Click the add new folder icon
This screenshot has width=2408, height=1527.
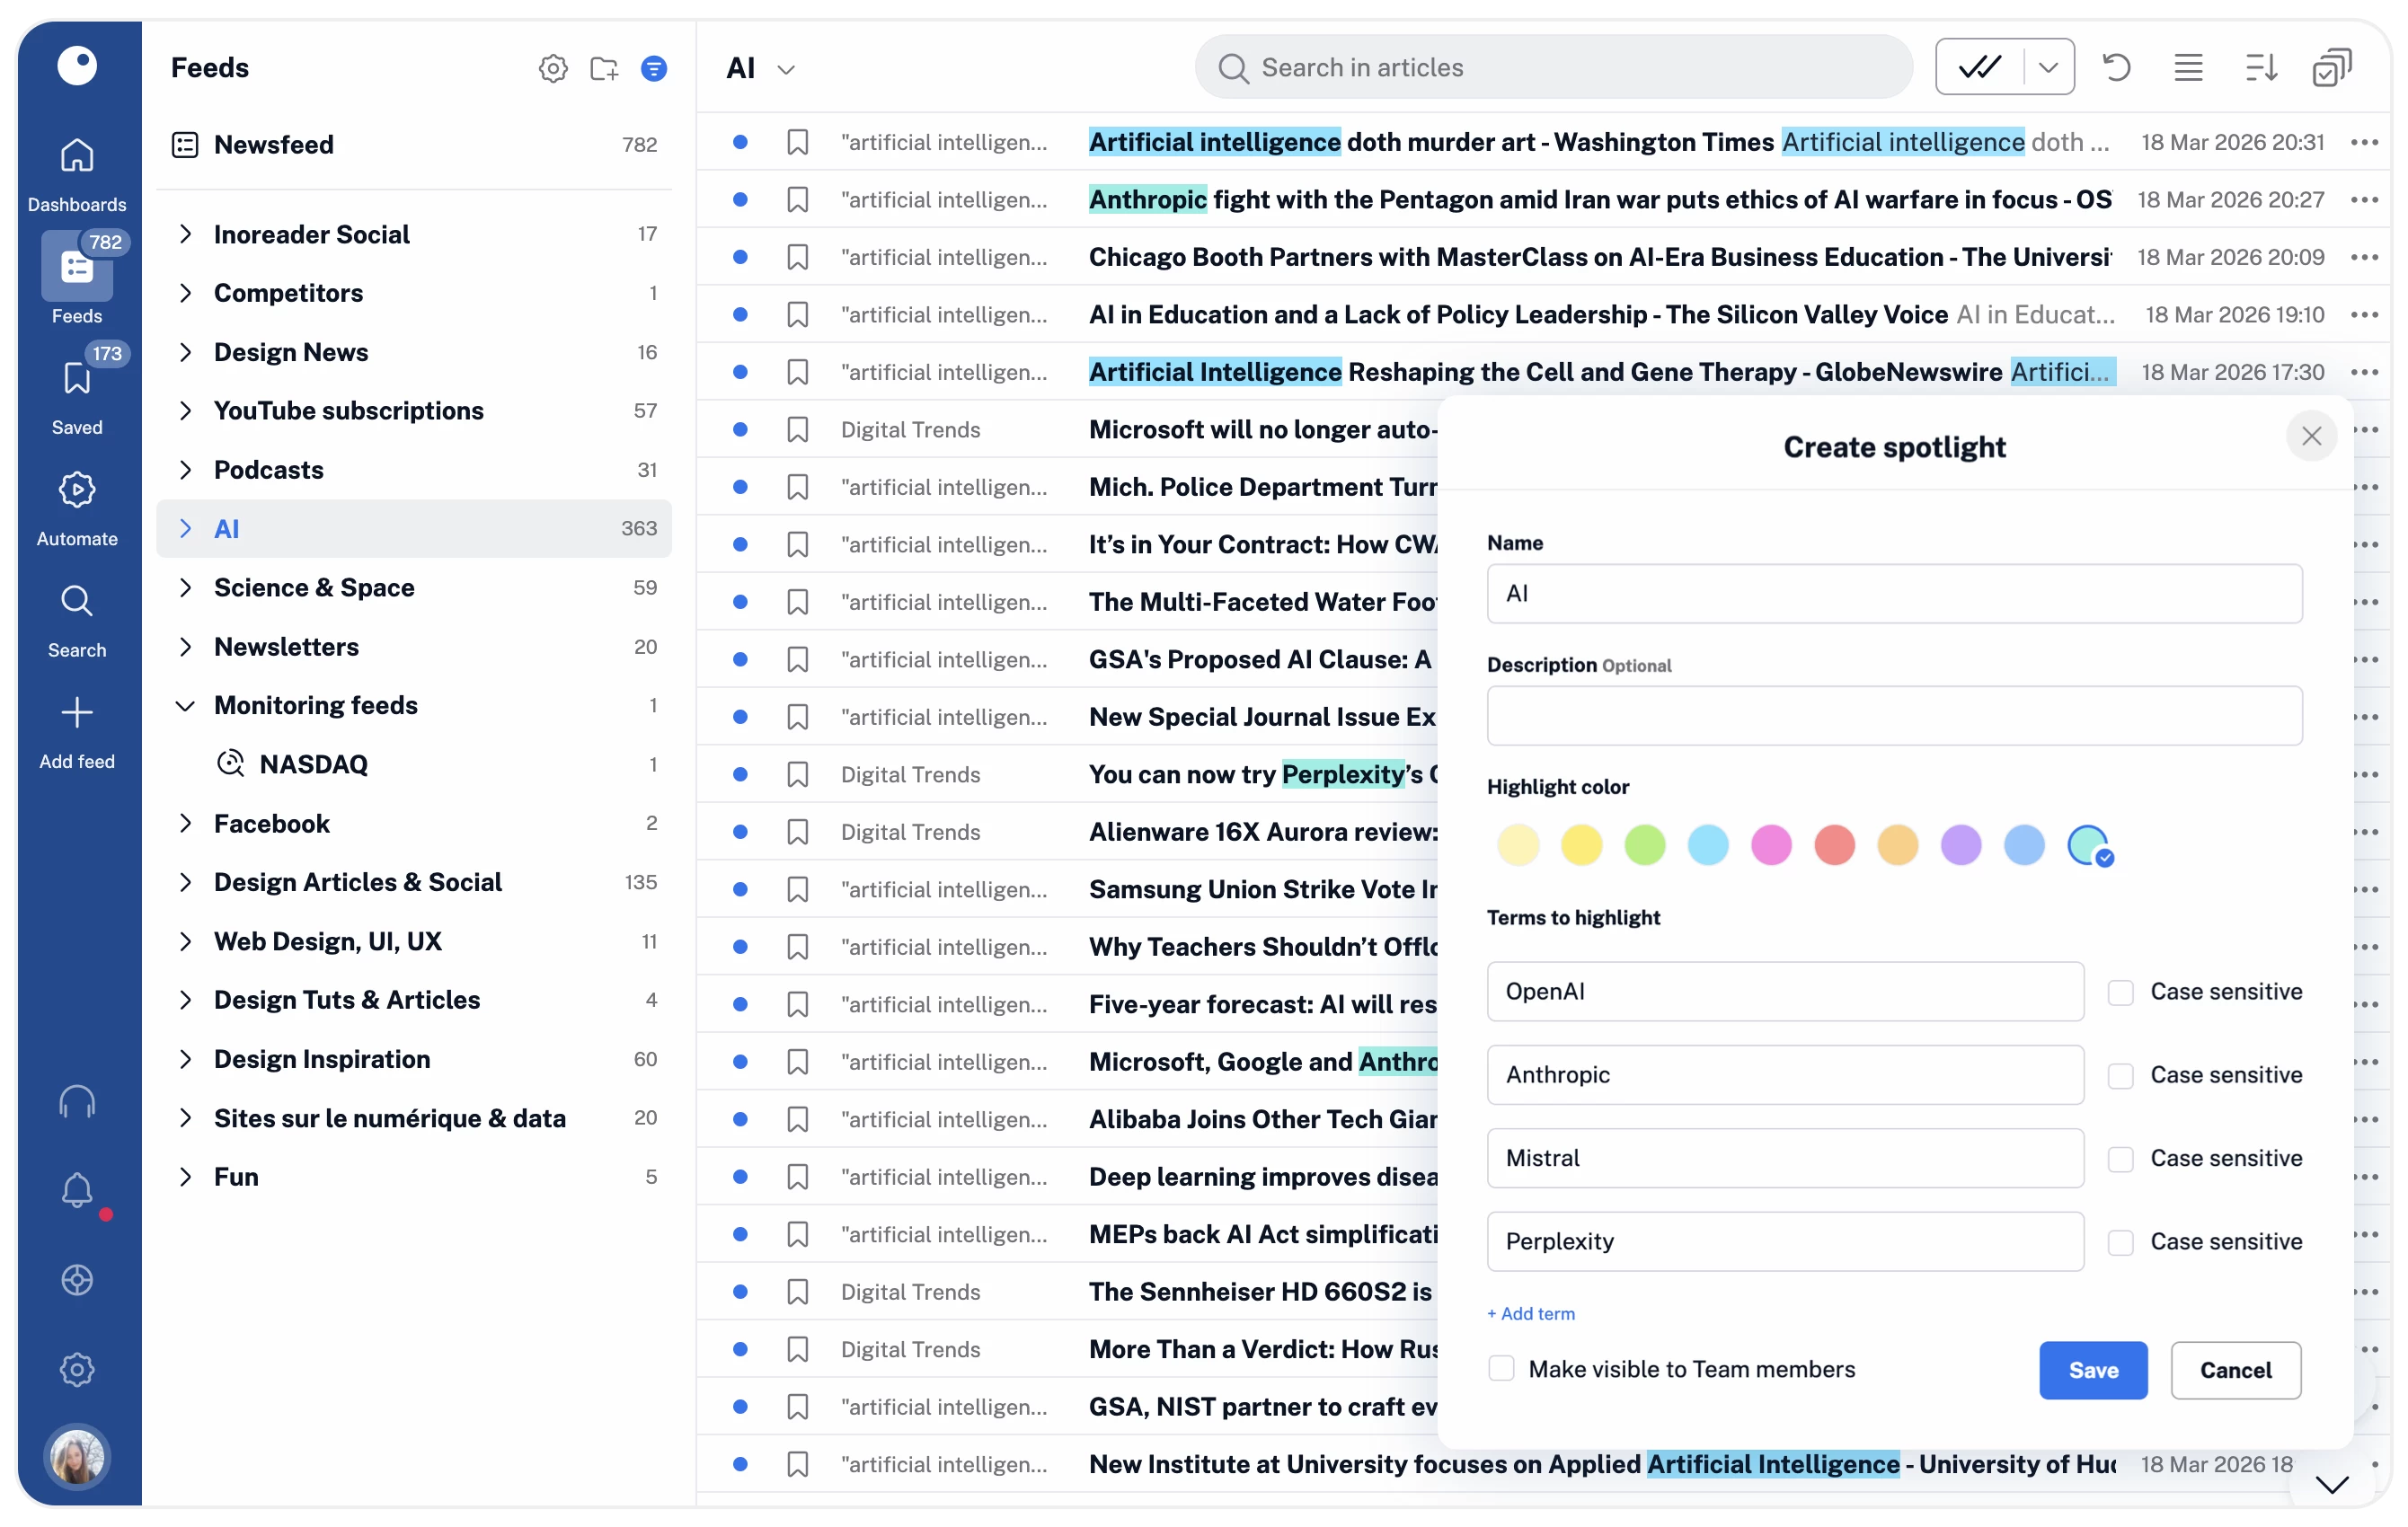click(x=604, y=68)
